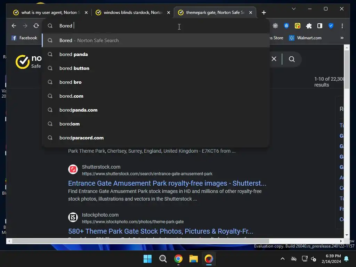
Task: Show hidden system tray icons
Action: coord(283,259)
